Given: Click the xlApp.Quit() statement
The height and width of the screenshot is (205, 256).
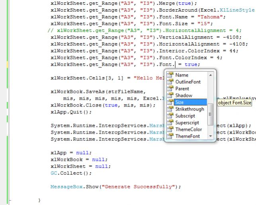Looking at the screenshot, I should pyautogui.click(x=71, y=112).
